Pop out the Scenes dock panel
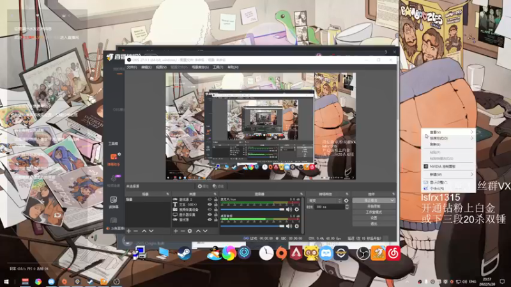 pyautogui.click(x=168, y=194)
